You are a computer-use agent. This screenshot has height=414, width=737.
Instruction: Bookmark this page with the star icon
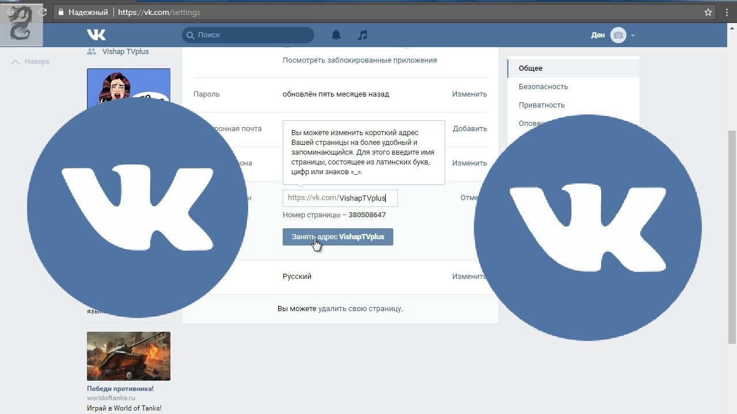[708, 12]
